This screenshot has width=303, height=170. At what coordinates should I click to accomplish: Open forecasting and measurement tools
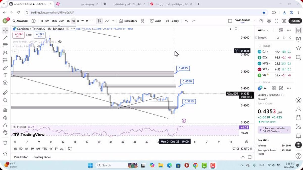click(x=5, y=60)
